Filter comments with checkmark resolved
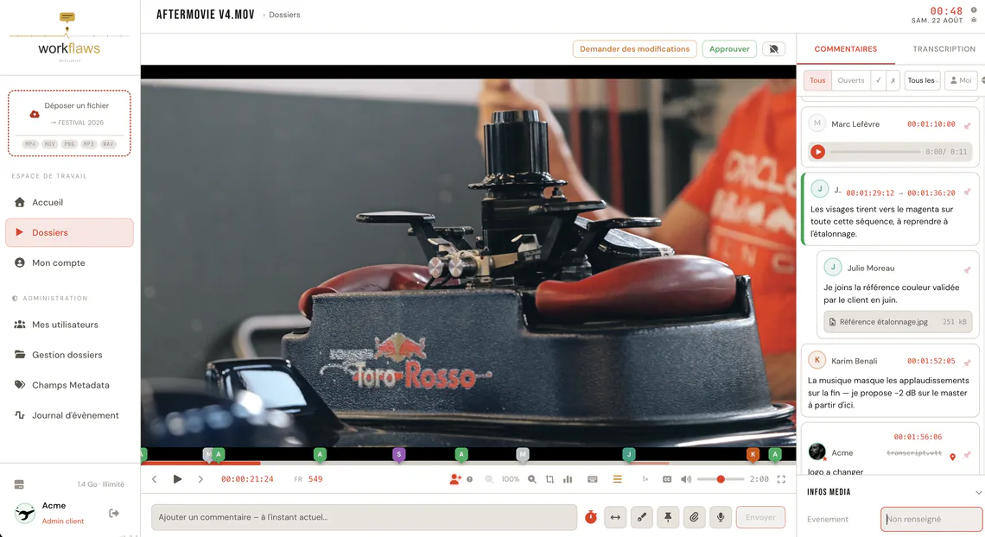The height and width of the screenshot is (537, 985). point(878,80)
